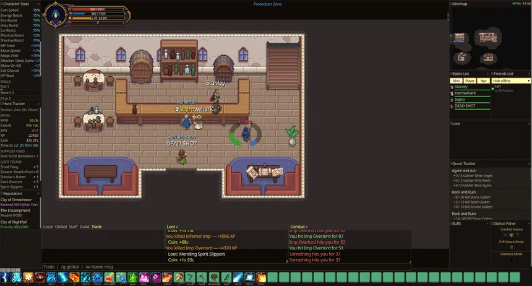Use the green feather item hotbar slot
532x286 pixels.
(x=226, y=277)
